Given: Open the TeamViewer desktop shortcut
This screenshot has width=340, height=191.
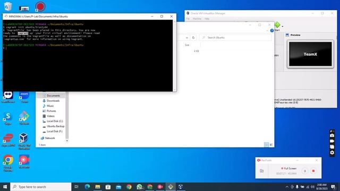Looking at the screenshot, I should point(8,97).
